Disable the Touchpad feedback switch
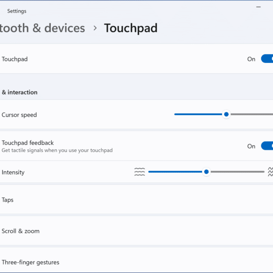273x273 pixels. point(267,146)
